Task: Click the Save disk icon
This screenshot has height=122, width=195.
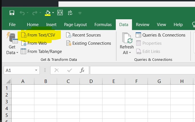Action: point(12,13)
